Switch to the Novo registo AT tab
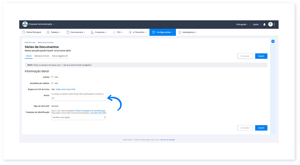 (x=60, y=56)
